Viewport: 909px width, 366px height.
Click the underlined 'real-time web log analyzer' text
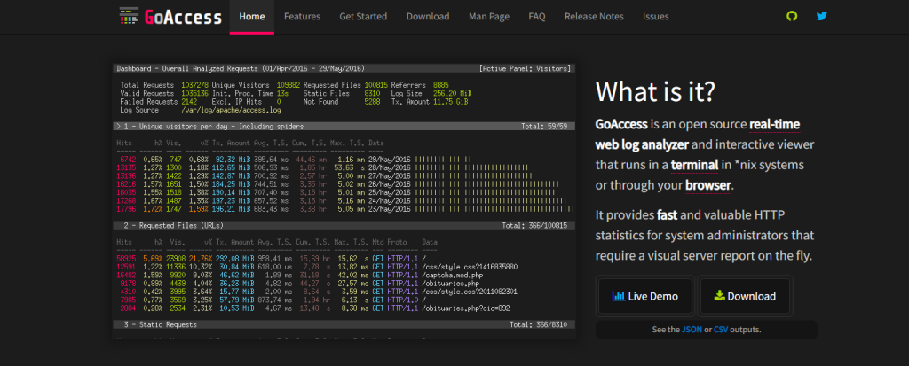(698, 135)
